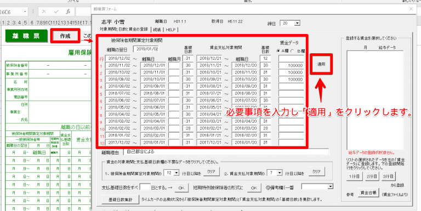Viewport: 421px width, 211px height.
Task: Close the 離職票フォーム dialog
Action: click(411, 9)
